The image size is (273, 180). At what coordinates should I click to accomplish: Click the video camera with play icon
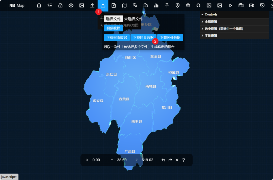(252, 5)
